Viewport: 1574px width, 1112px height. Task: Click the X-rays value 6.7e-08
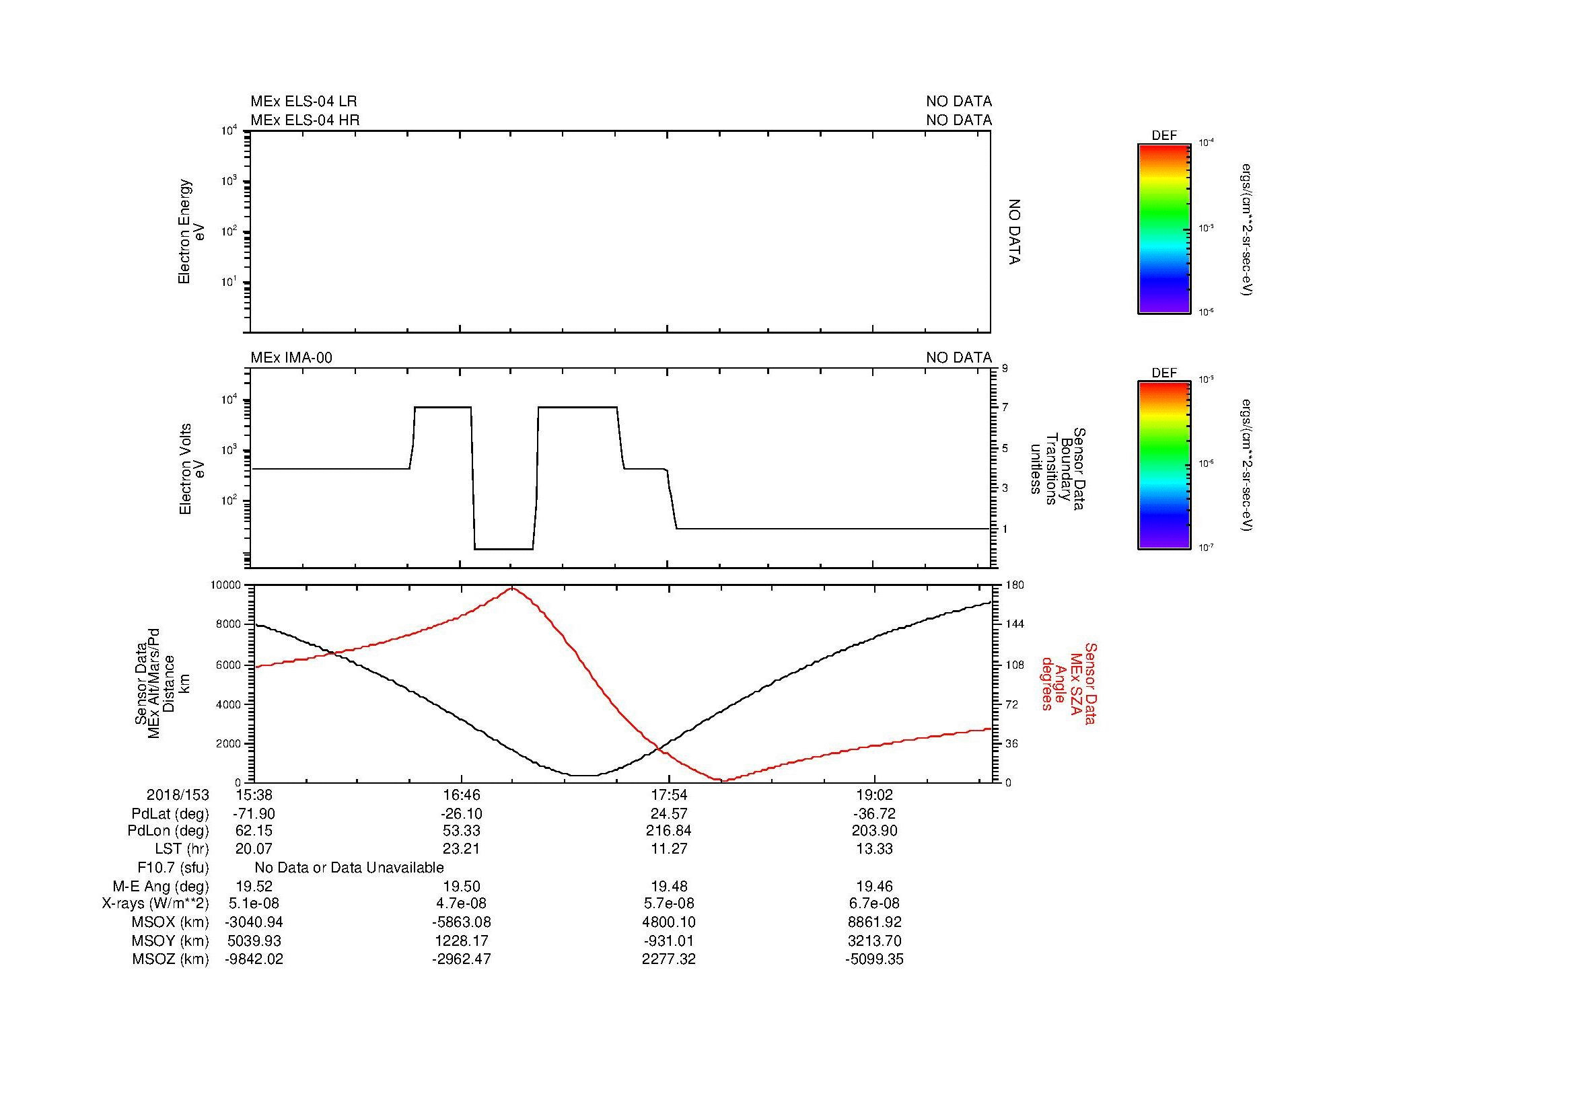point(875,903)
